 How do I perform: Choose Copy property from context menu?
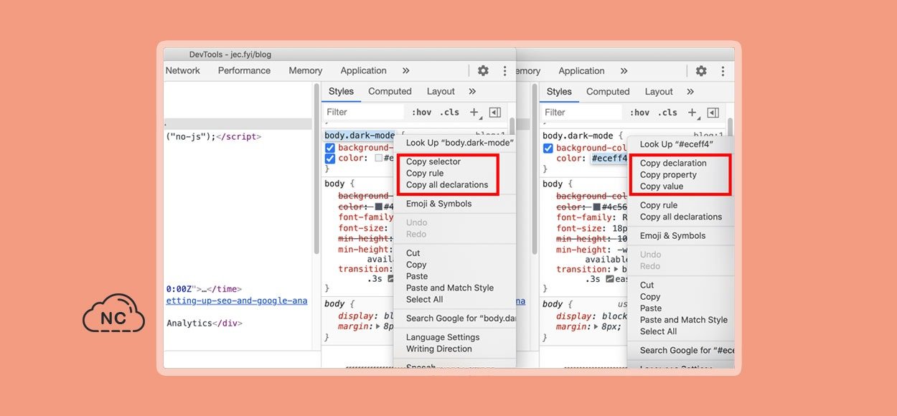(x=668, y=174)
